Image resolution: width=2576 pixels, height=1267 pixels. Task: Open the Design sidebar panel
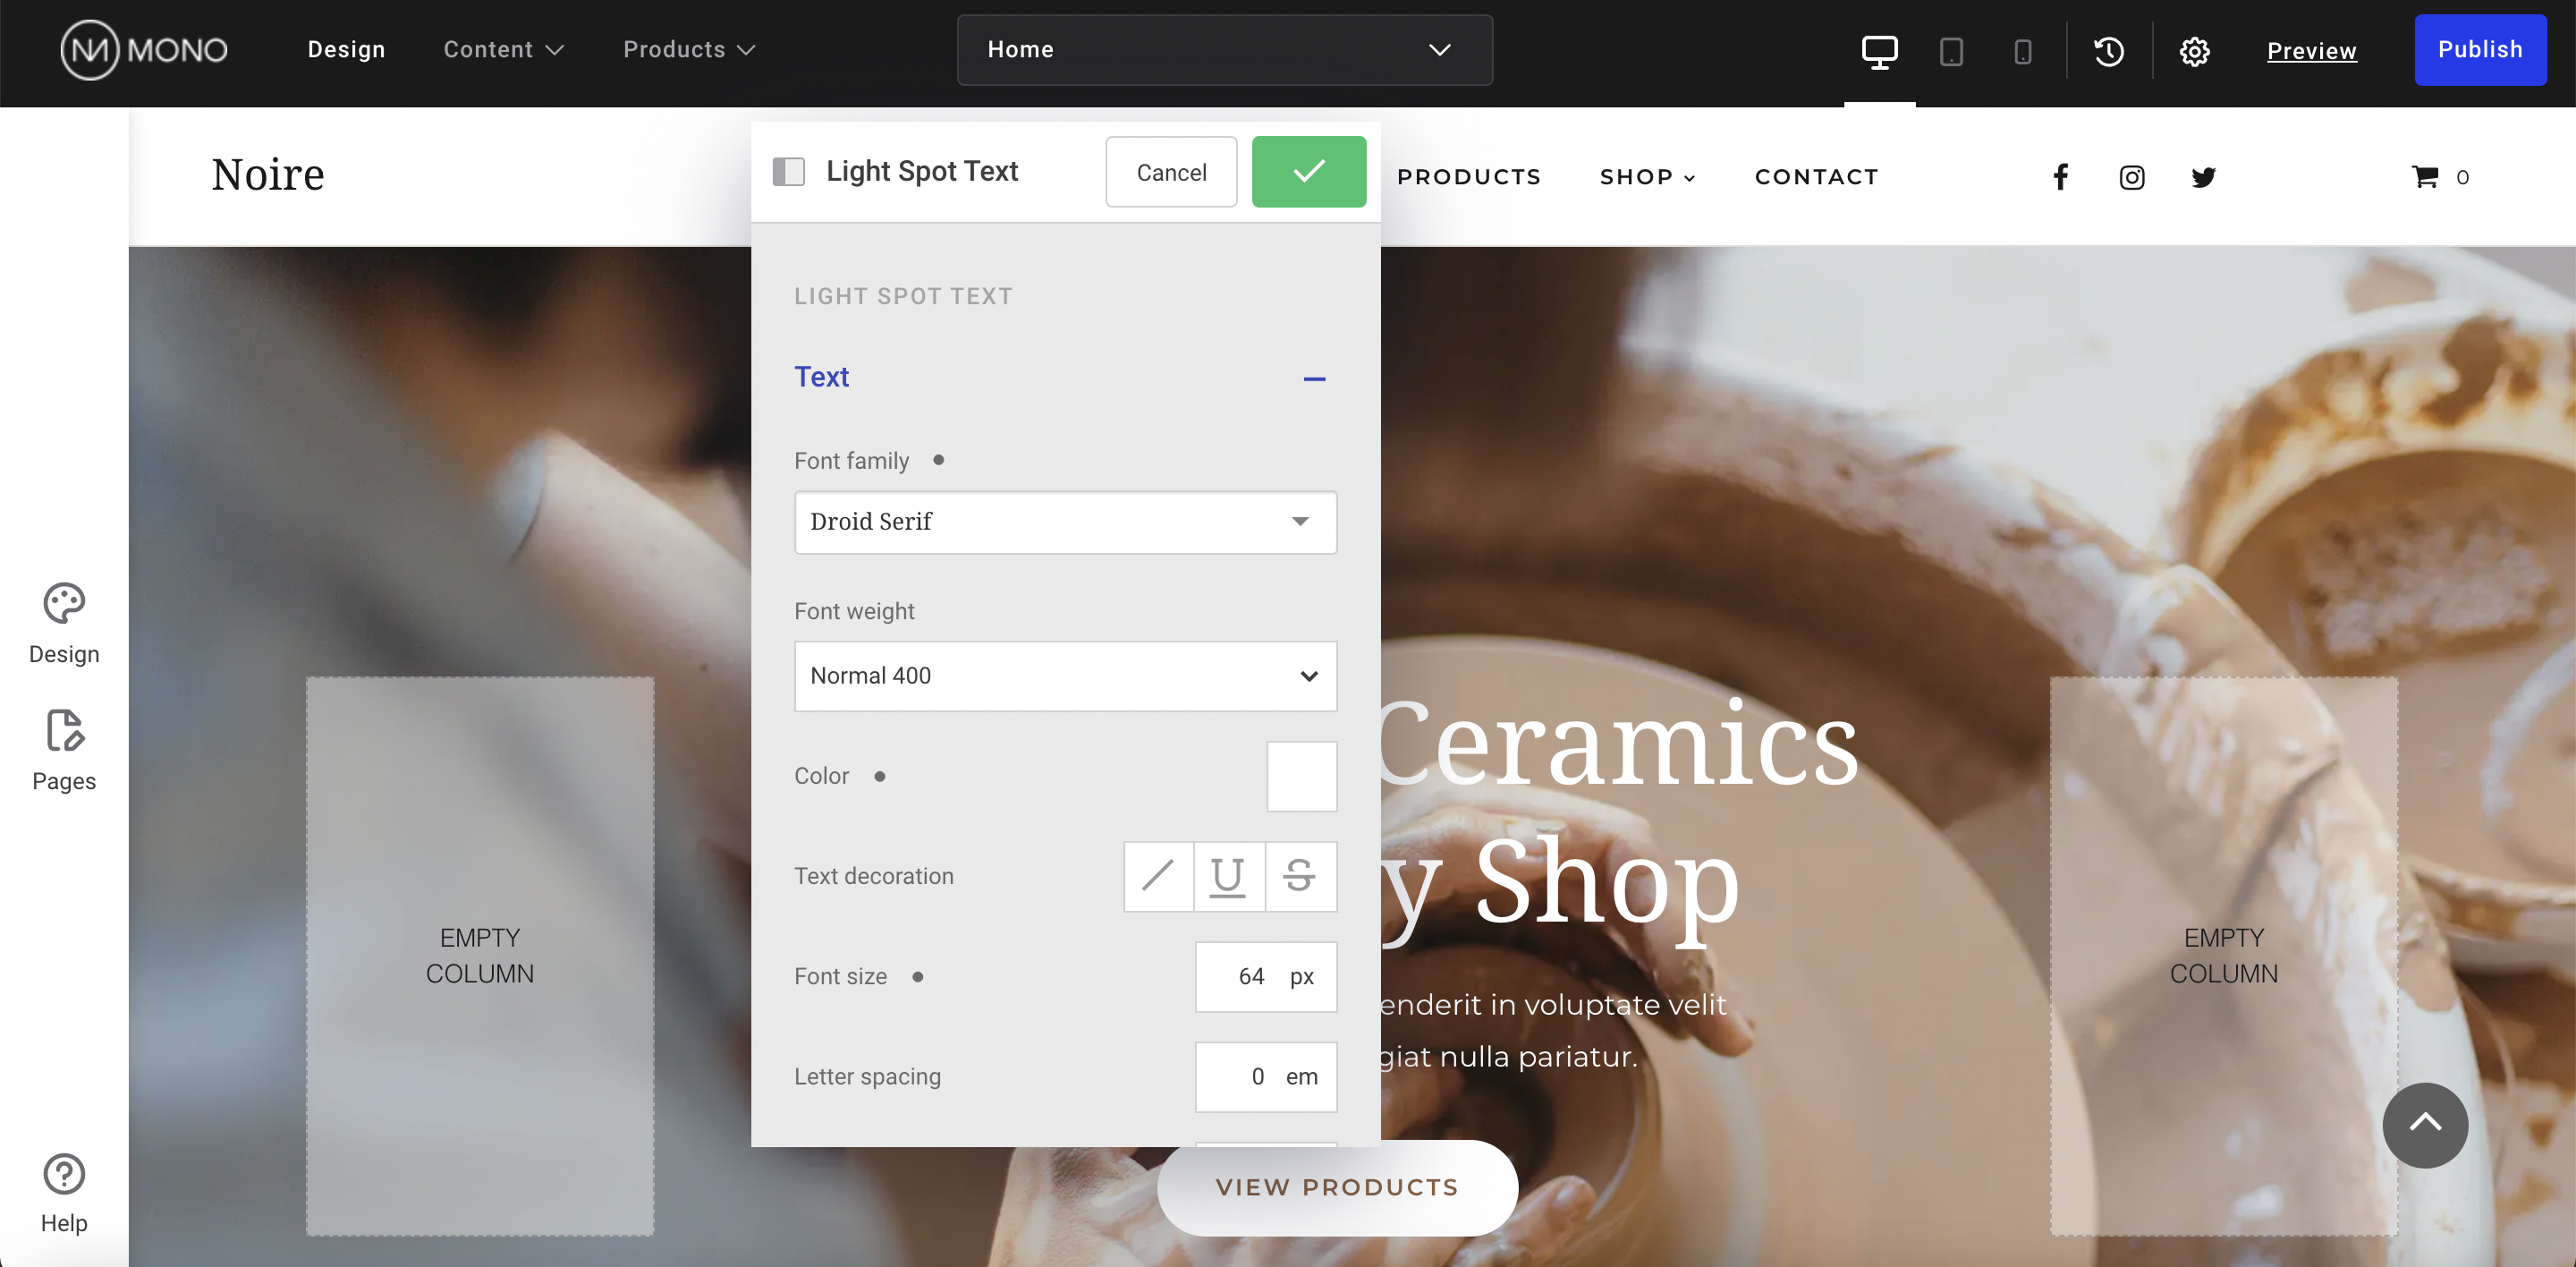click(64, 624)
